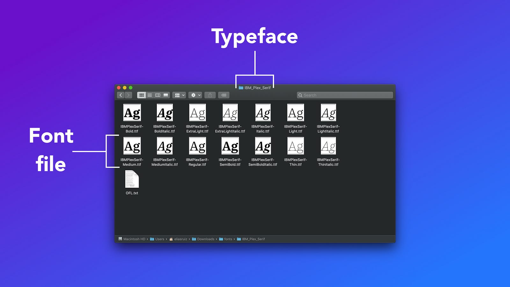Switch Finder to column view
Screen dimensions: 510x287
(x=157, y=95)
